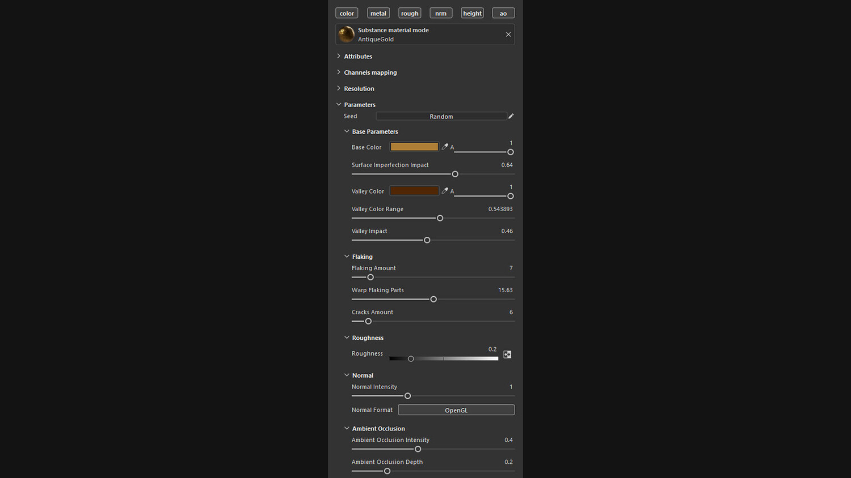The width and height of the screenshot is (851, 478).
Task: Click the Valley Color eyedropper icon
Action: (445, 191)
